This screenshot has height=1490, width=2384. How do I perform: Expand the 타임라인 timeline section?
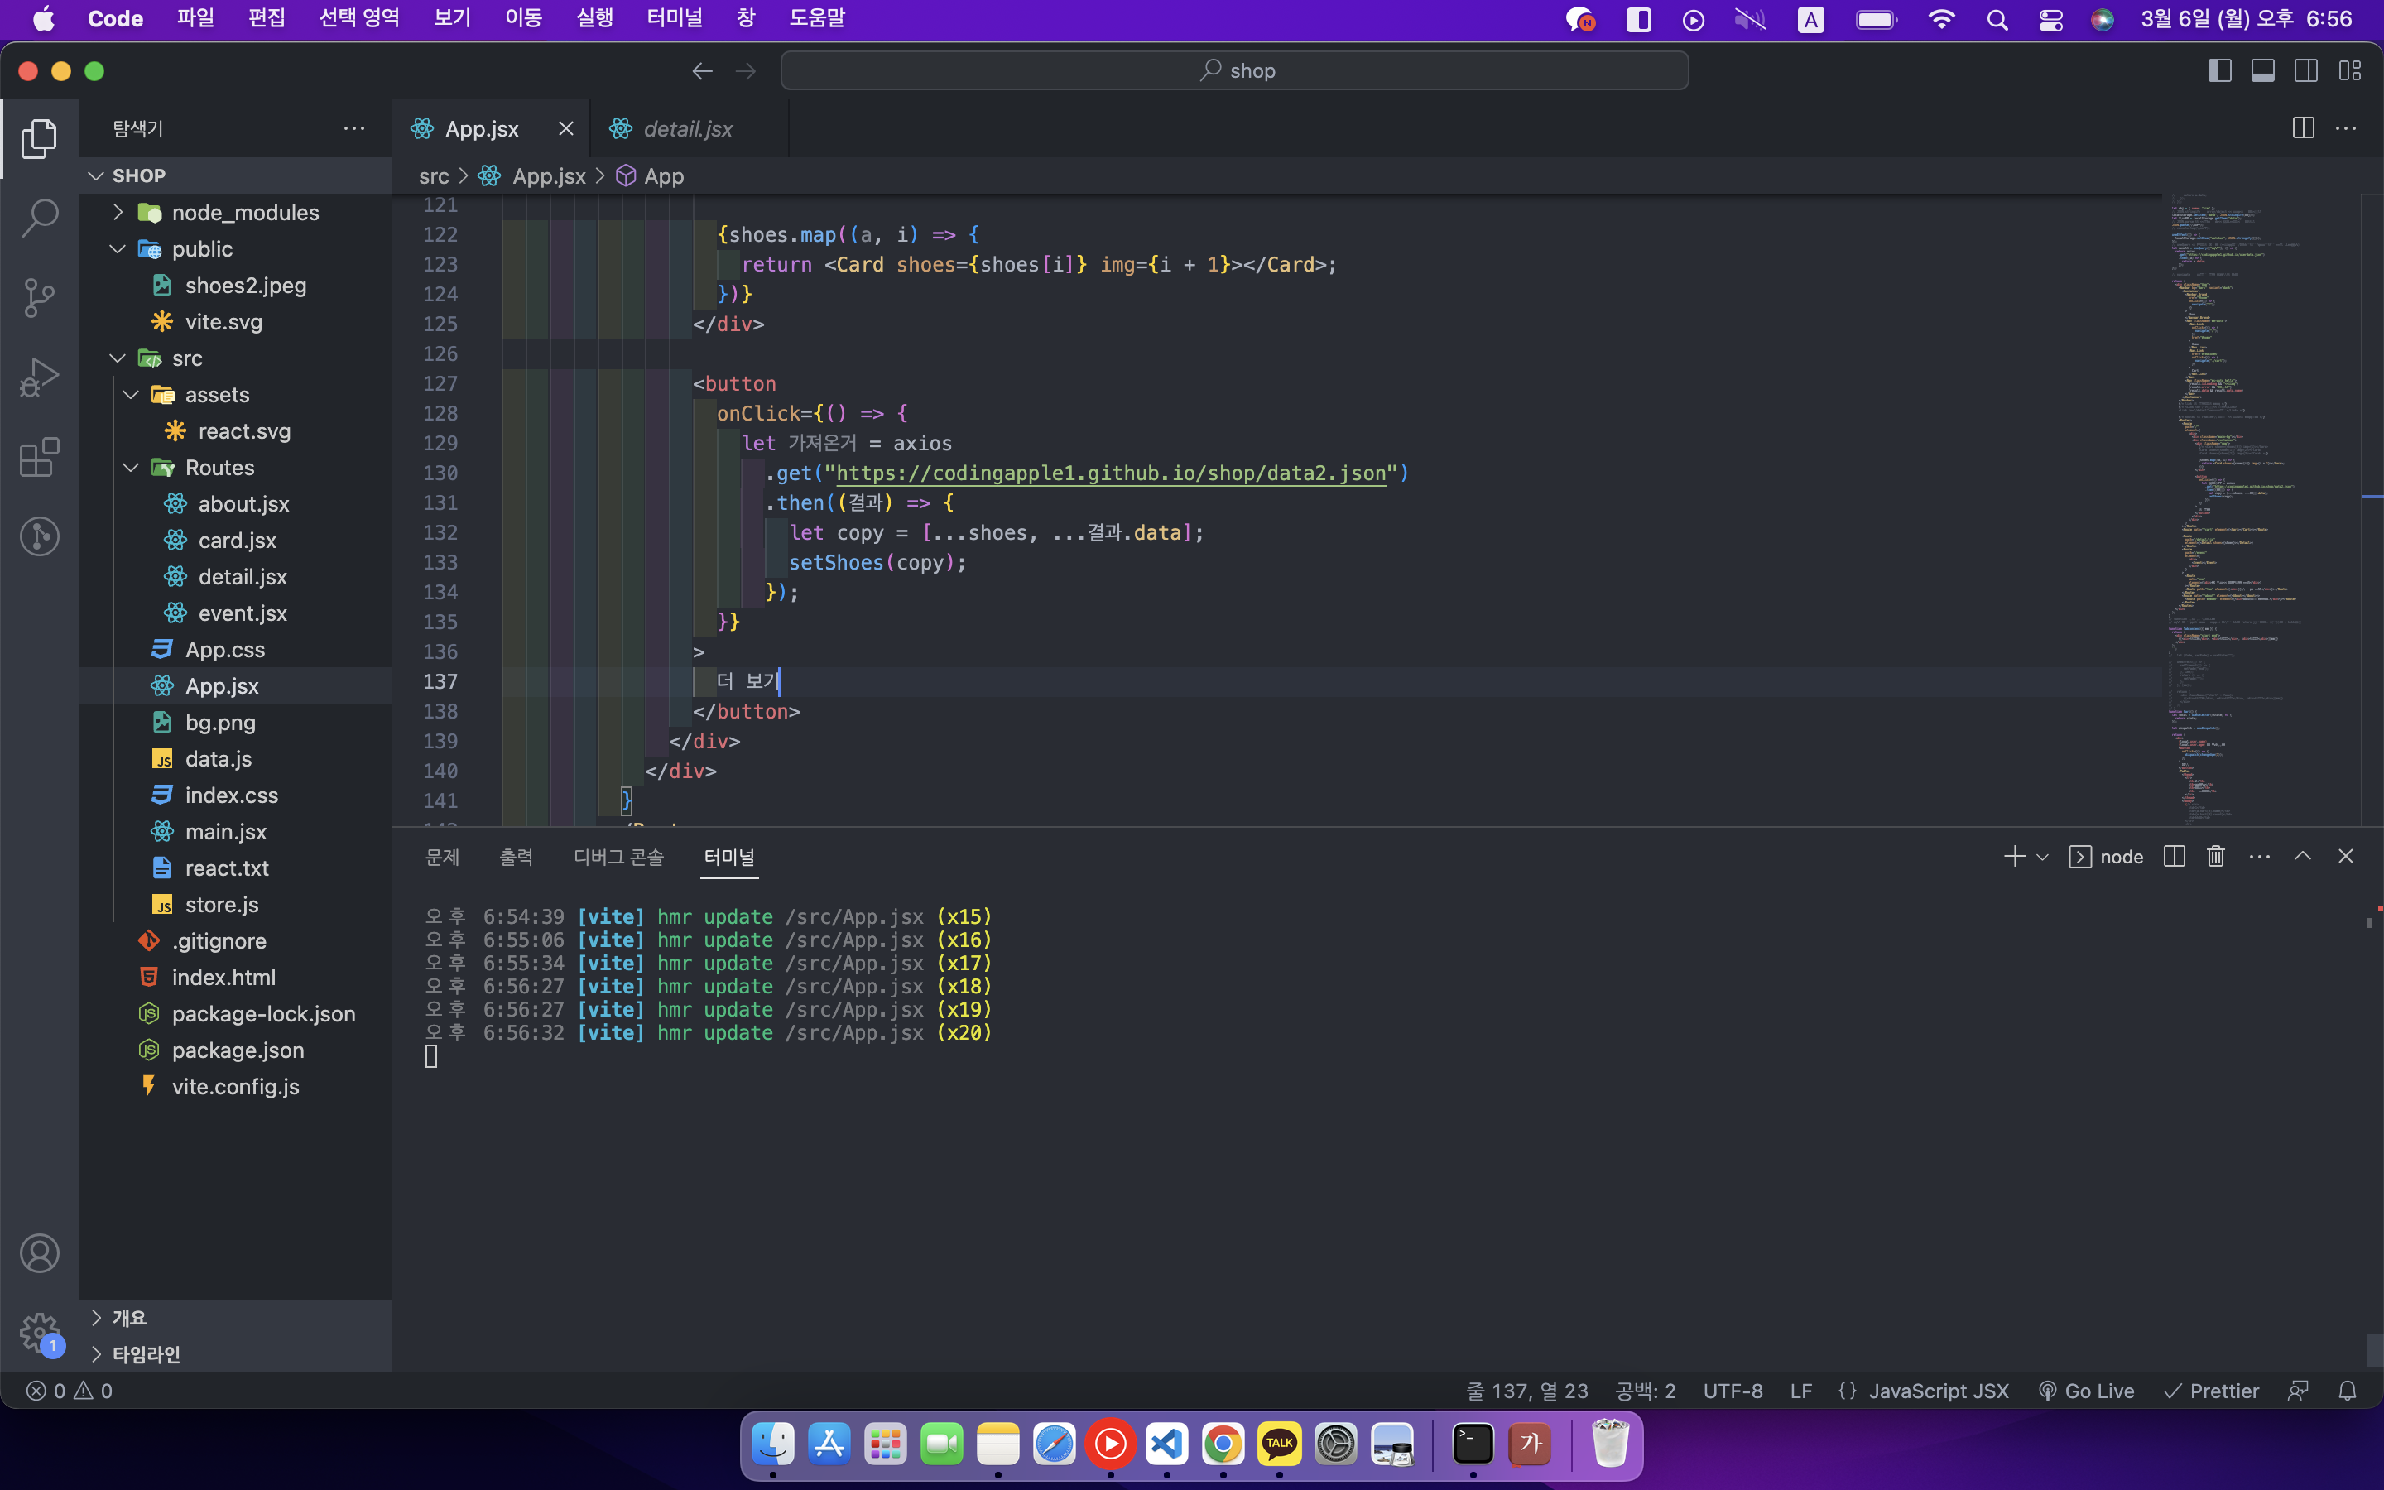[x=237, y=1354]
